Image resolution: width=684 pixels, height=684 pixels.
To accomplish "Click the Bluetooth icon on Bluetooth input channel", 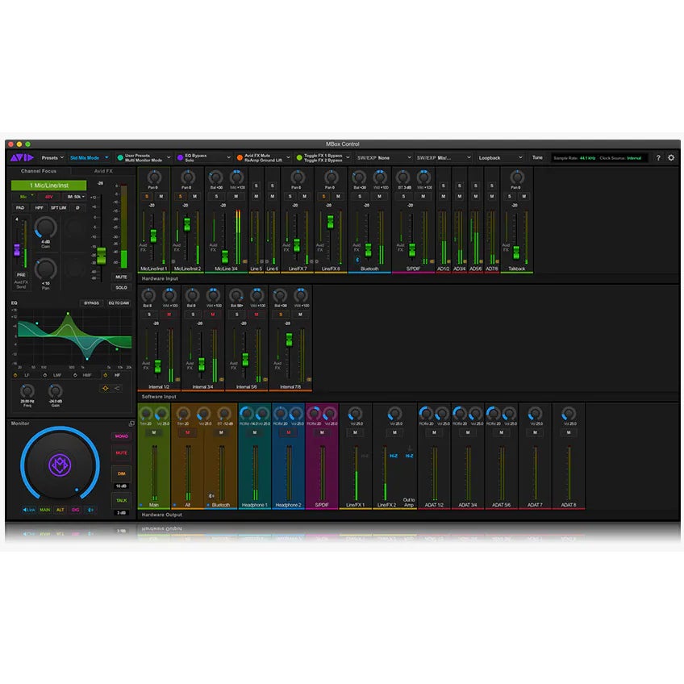I will click(x=357, y=260).
